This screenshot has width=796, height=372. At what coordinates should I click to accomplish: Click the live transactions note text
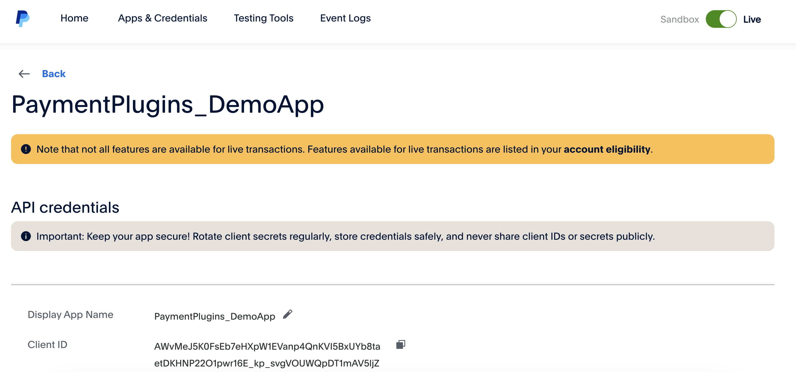pos(344,149)
